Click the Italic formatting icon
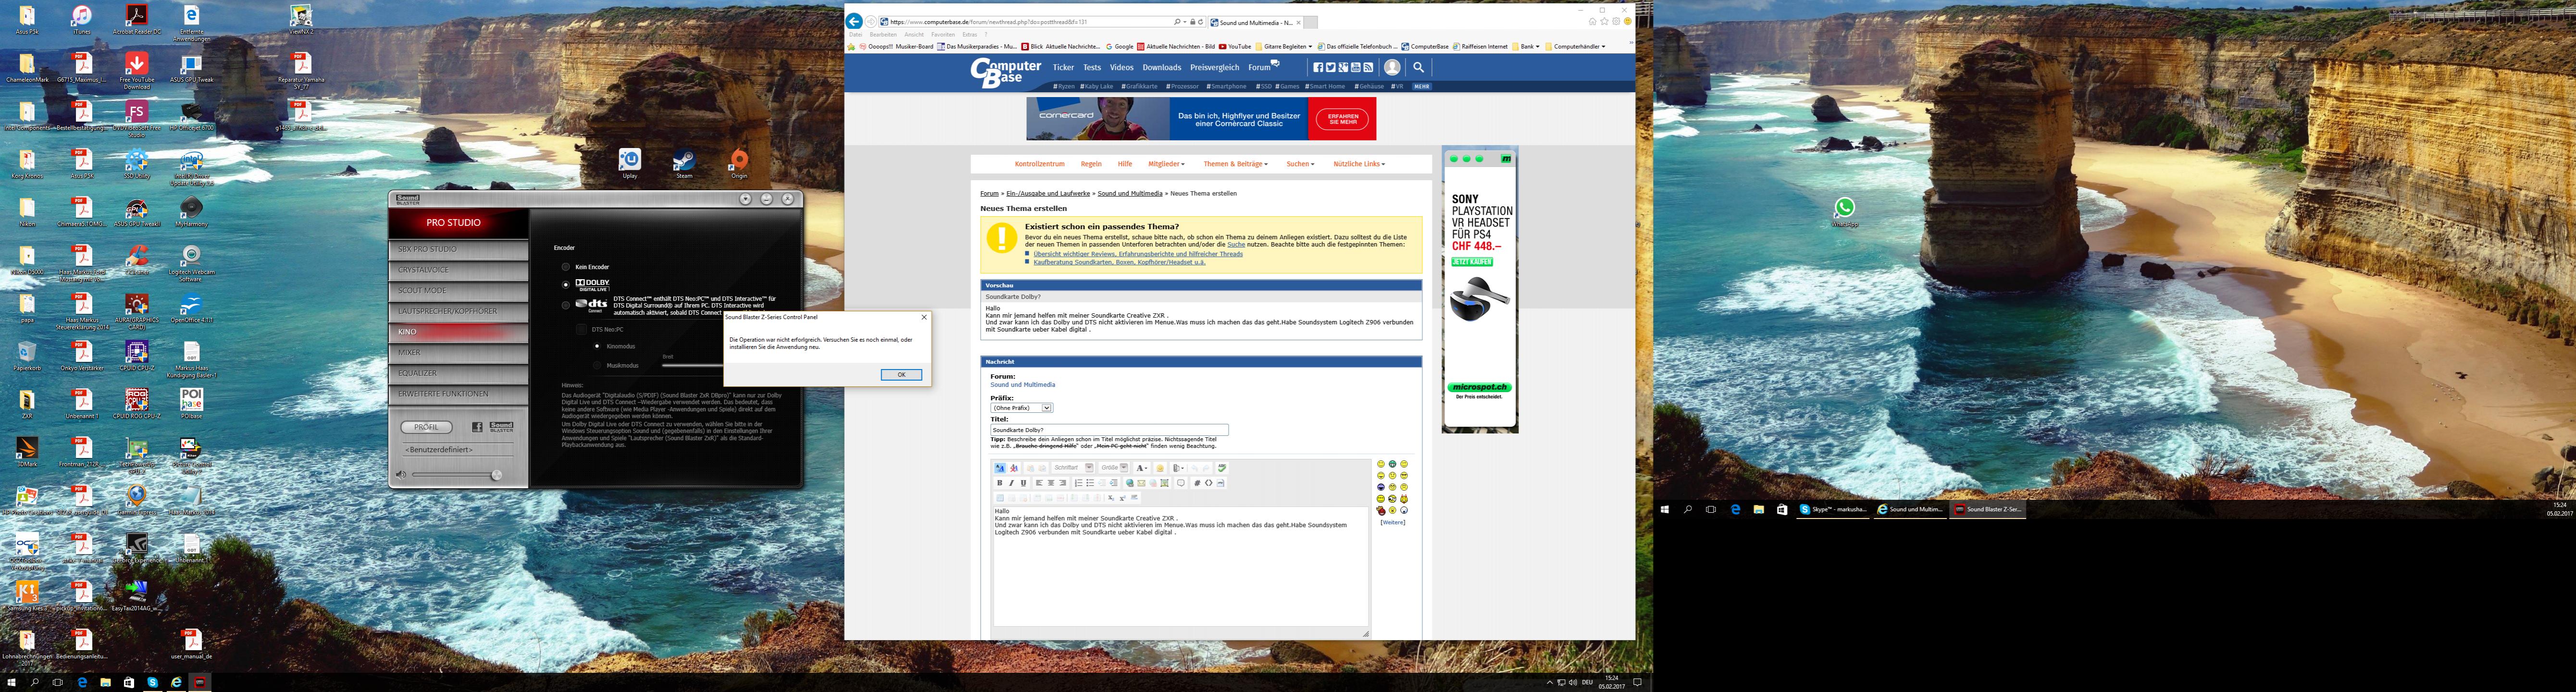 tap(1011, 483)
